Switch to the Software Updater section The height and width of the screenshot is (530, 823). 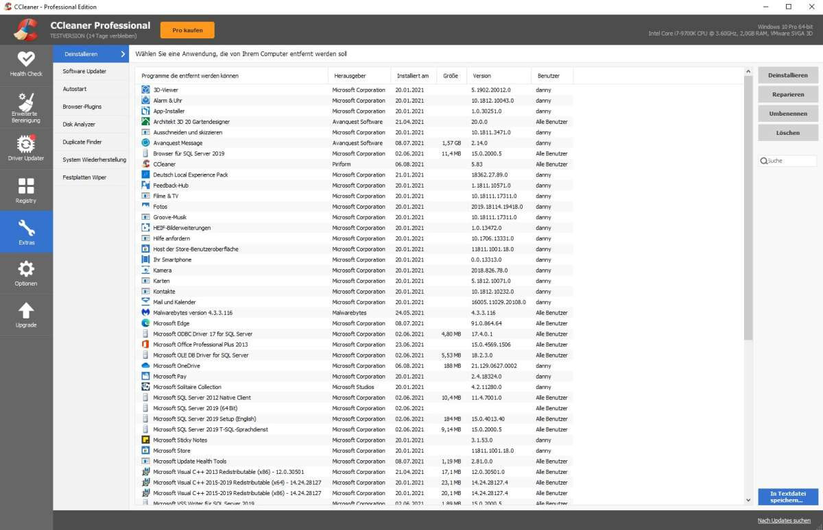[x=84, y=71]
